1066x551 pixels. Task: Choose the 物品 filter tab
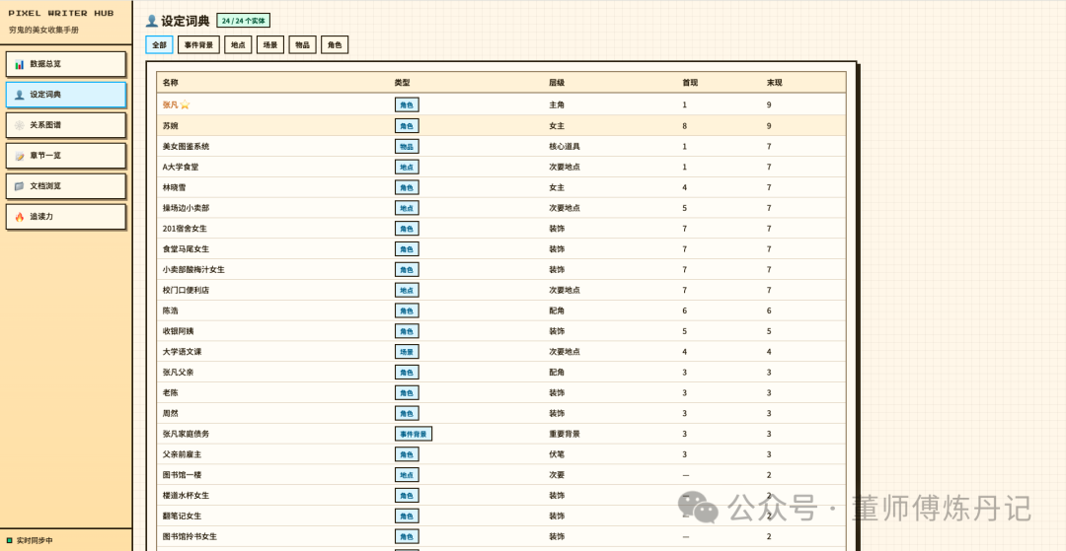(x=303, y=44)
